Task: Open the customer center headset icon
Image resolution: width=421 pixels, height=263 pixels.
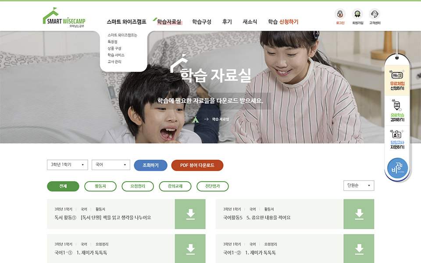Action: (x=375, y=14)
